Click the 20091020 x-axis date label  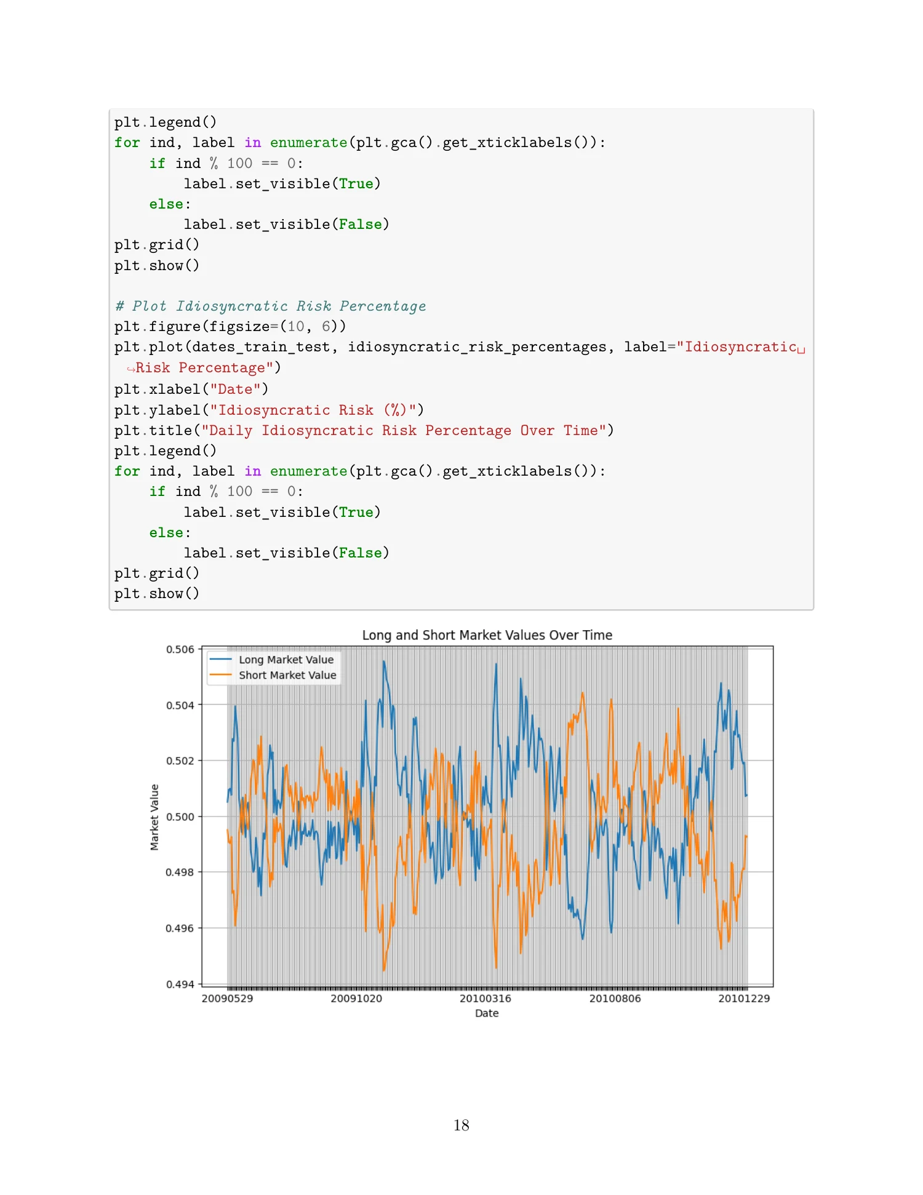tap(356, 998)
